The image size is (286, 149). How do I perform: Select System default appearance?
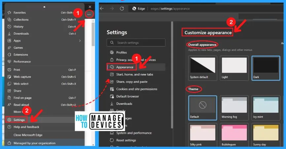[x=203, y=68]
